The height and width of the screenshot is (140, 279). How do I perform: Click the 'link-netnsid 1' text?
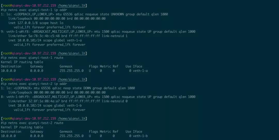(x=115, y=36)
